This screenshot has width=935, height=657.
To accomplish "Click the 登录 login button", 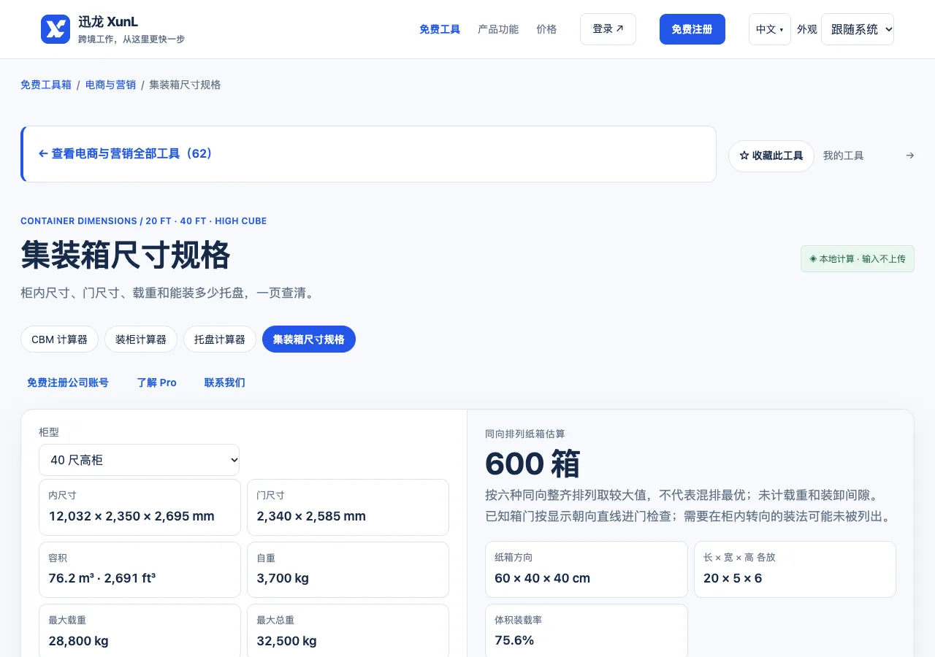I will [608, 29].
